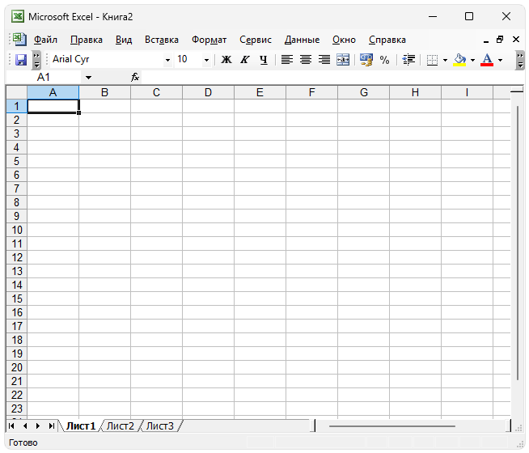Viewport: 529px width, 453px height.
Task: Click the Select All corner button
Action: (16, 92)
